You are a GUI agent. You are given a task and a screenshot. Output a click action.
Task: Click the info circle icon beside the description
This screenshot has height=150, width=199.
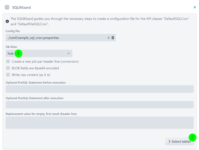click(7, 21)
